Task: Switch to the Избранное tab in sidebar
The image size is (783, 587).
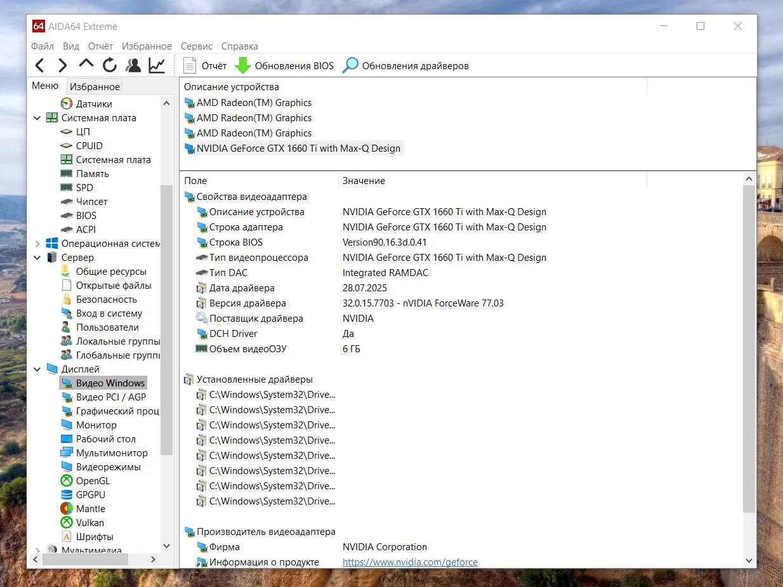Action: 95,87
